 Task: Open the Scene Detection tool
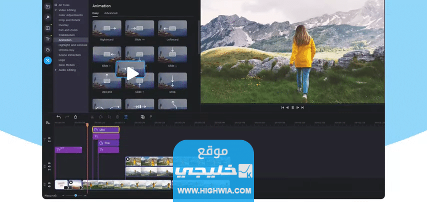[x=69, y=55]
